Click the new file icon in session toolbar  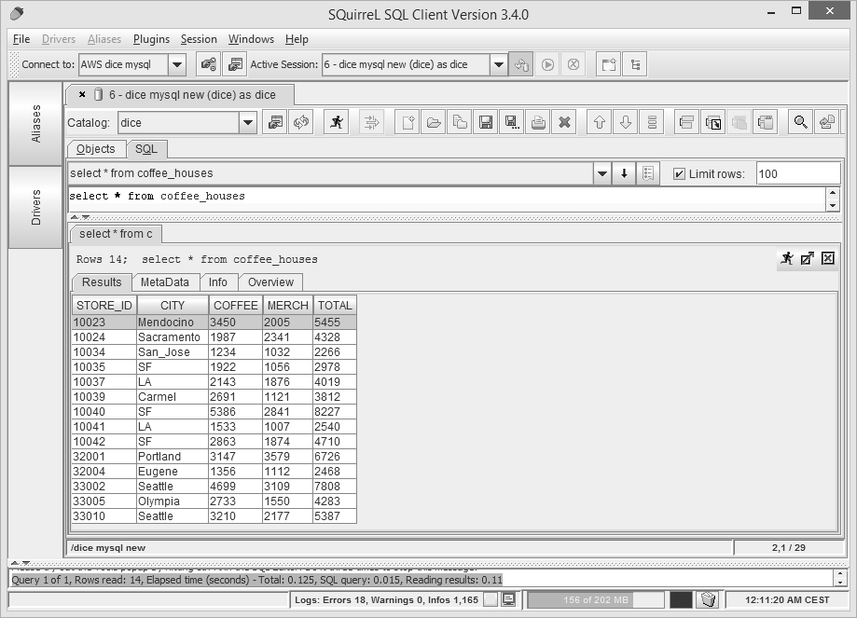coord(408,122)
